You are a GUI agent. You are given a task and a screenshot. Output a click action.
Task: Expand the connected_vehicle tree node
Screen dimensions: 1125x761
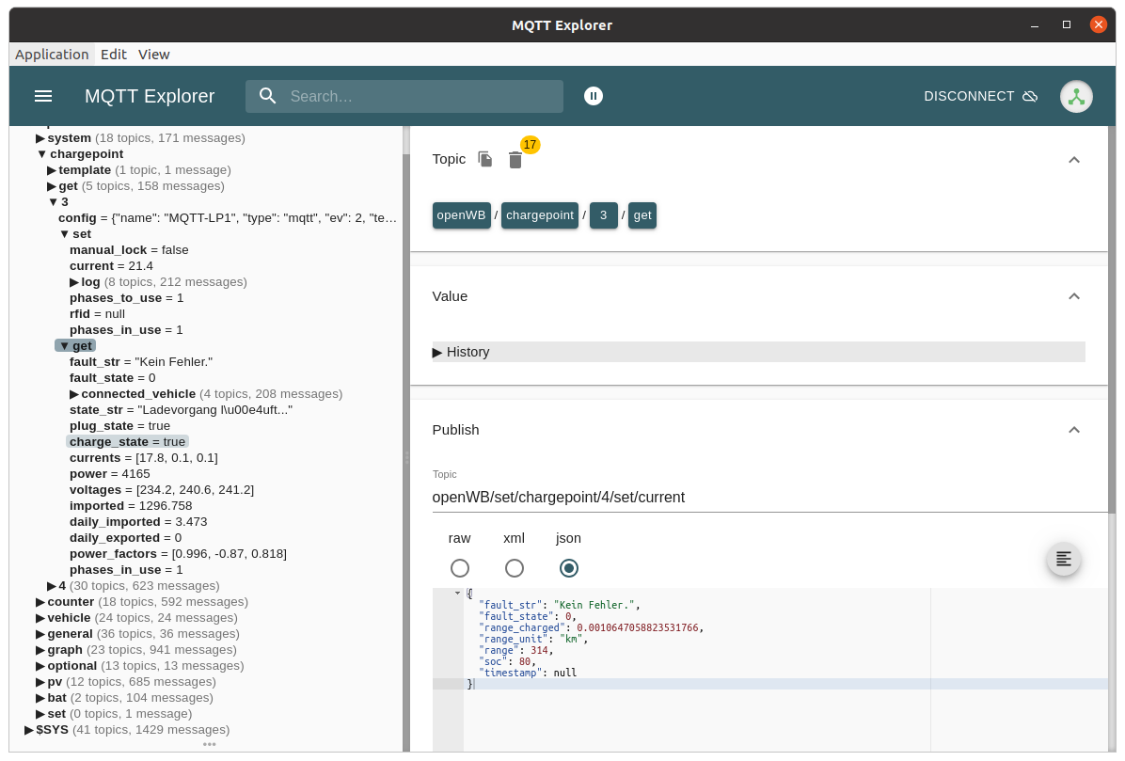(74, 394)
